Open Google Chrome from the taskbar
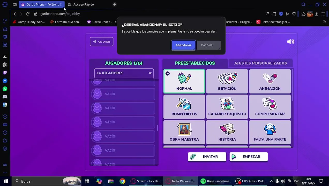Viewport: 329px width, 186px height. [x=122, y=181]
